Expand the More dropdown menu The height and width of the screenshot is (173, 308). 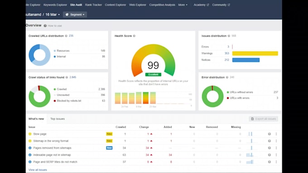point(183,5)
